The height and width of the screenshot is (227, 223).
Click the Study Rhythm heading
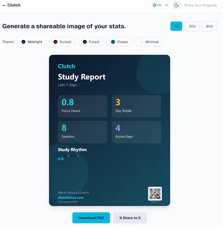click(x=72, y=150)
